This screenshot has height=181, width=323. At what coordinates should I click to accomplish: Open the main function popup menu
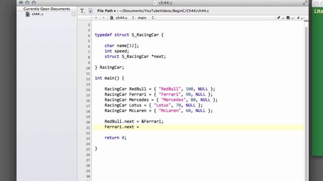pyautogui.click(x=146, y=18)
